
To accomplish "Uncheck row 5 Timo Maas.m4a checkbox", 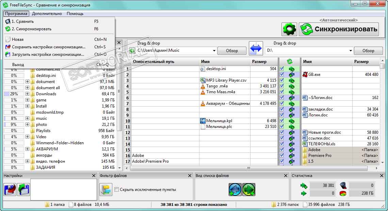I will 282,92.
